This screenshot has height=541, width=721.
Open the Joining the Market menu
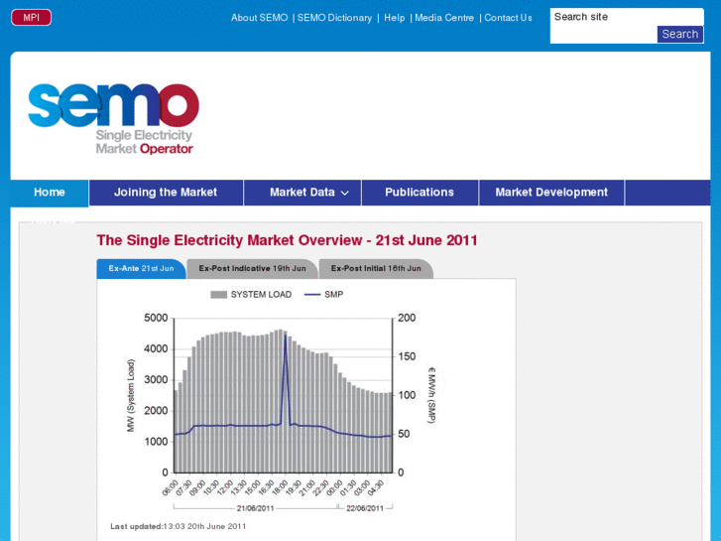click(166, 193)
